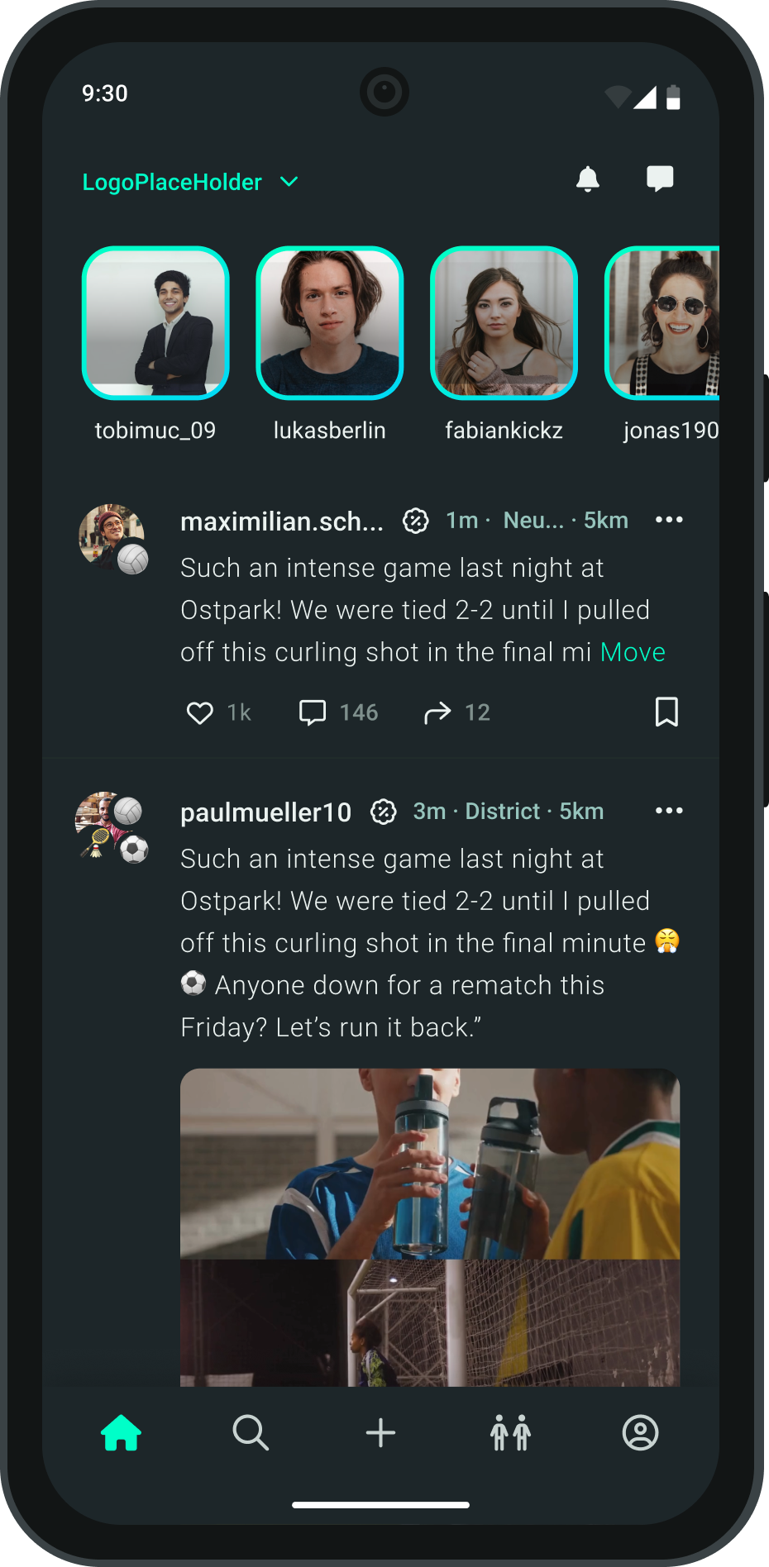Open the water bottle photo in paulmueller10's post
The image size is (769, 1567).
coord(430,1164)
